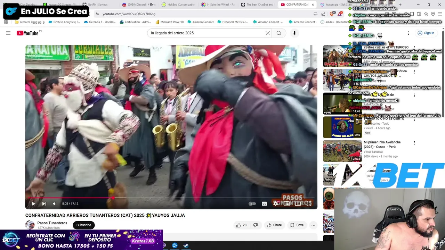This screenshot has height=250, width=445.
Task: Open Brave Shields lion icon
Action: (332, 14)
